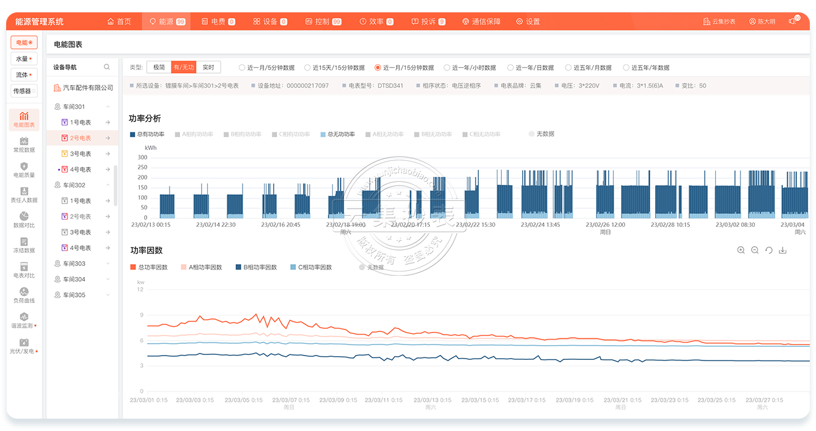This screenshot has width=816, height=431.
Task: Select the 近一月/5分钟数据 radio option
Action: [242, 68]
